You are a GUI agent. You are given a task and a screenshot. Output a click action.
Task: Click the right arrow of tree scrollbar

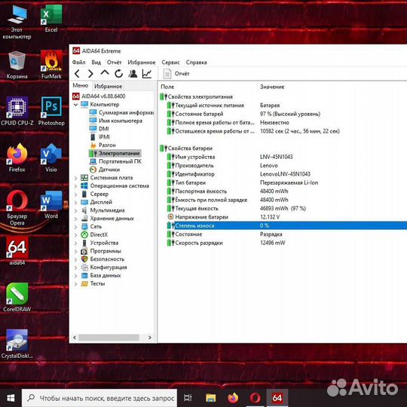click(150, 338)
